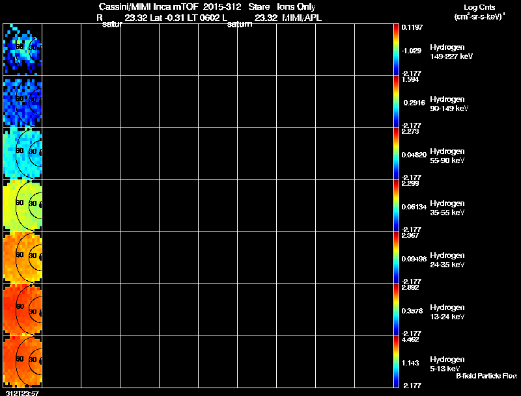Click the 'Lat -0.31' value in the header
Viewport: 521px width, 396px height.
click(x=168, y=18)
